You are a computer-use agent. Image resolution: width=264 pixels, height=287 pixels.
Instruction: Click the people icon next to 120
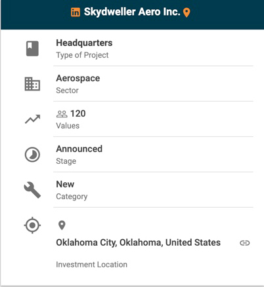point(62,114)
